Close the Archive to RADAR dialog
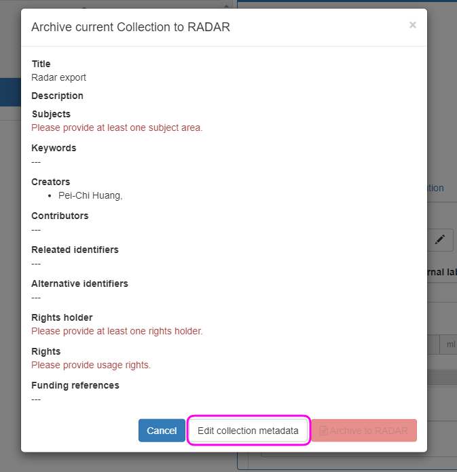 [x=412, y=25]
